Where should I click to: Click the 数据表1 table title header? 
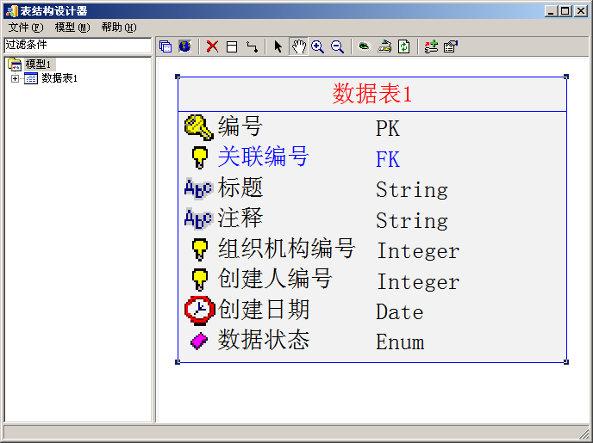pyautogui.click(x=372, y=94)
